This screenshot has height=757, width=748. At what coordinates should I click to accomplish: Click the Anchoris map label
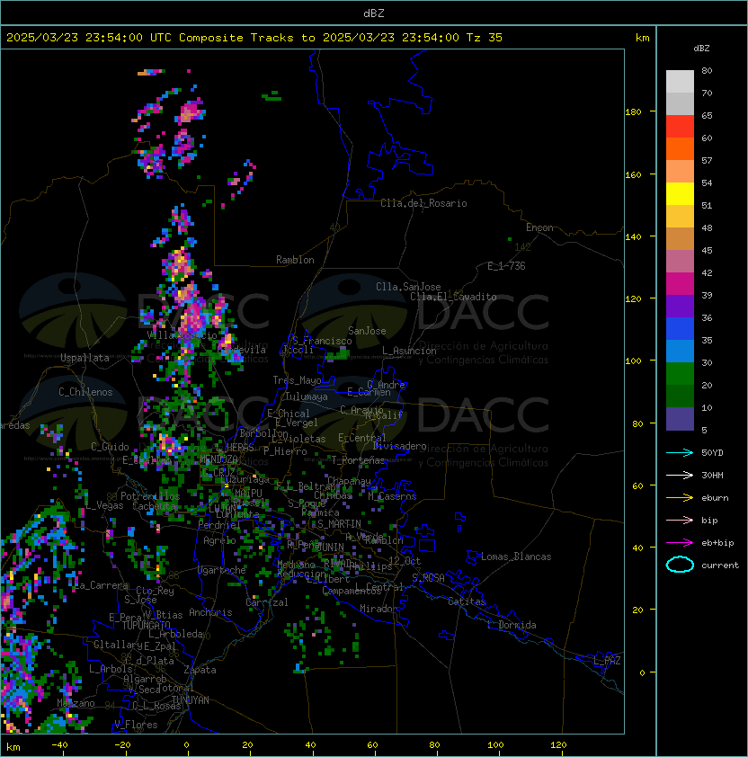pyautogui.click(x=210, y=612)
